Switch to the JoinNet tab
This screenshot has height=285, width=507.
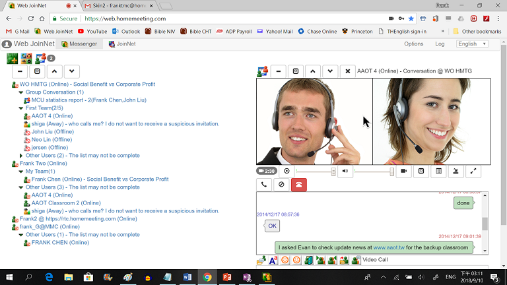[x=121, y=44]
